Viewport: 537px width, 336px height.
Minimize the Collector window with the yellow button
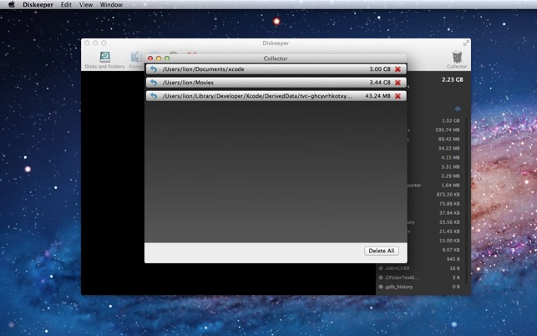[x=159, y=59]
